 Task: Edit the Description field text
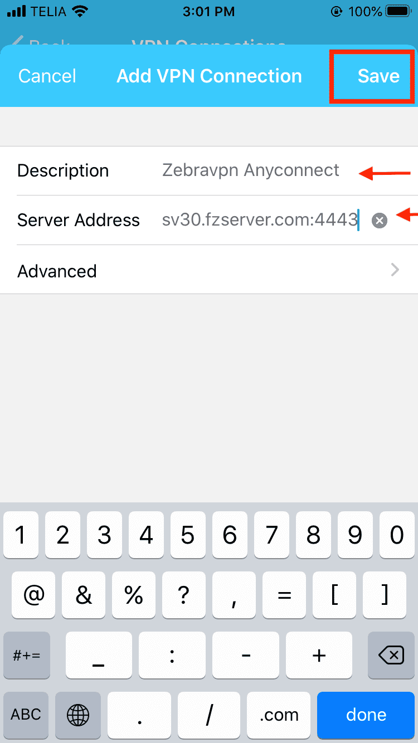coord(251,170)
